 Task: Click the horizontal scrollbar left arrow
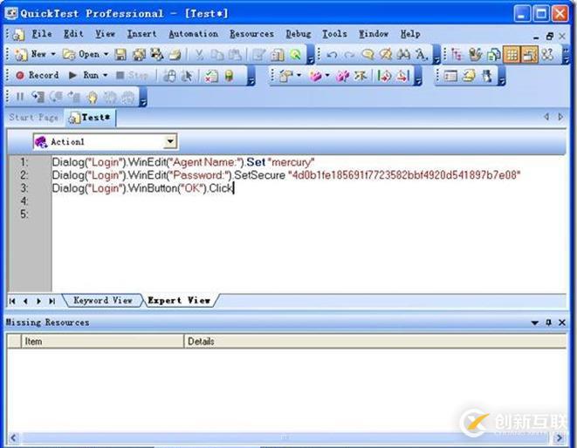[13, 438]
